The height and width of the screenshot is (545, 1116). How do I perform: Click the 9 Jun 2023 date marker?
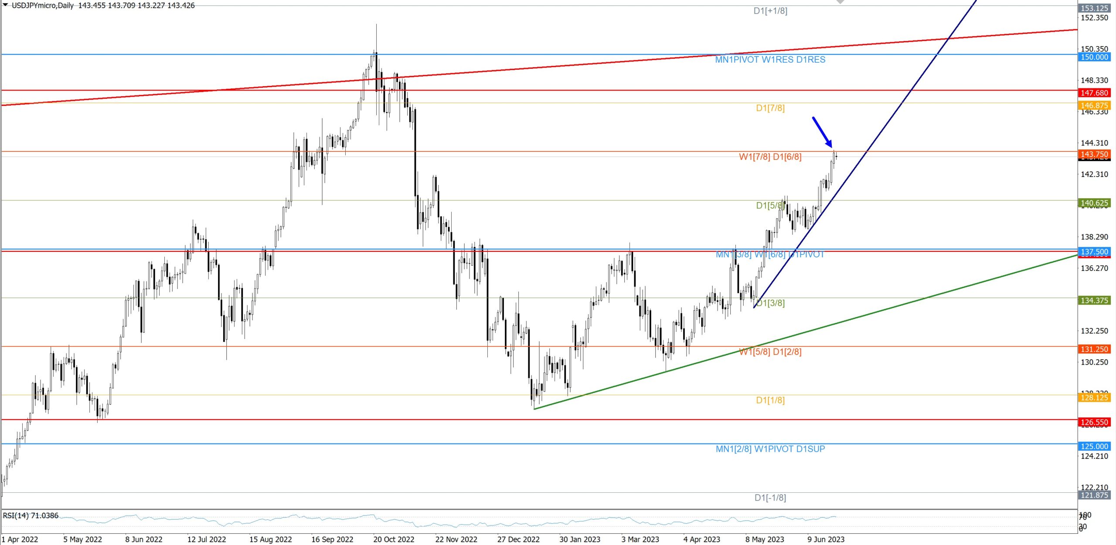[825, 539]
